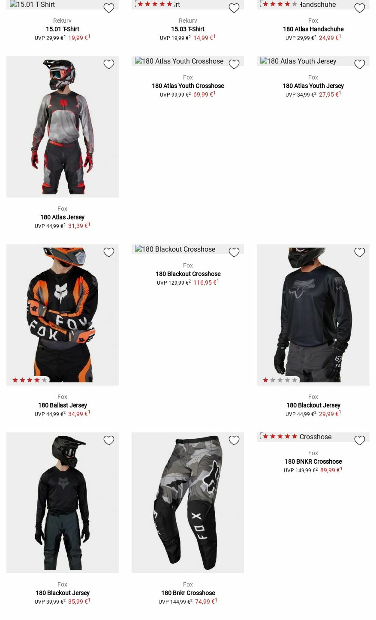Open 180 Atlas Youth Crosshose title link

coord(188,86)
